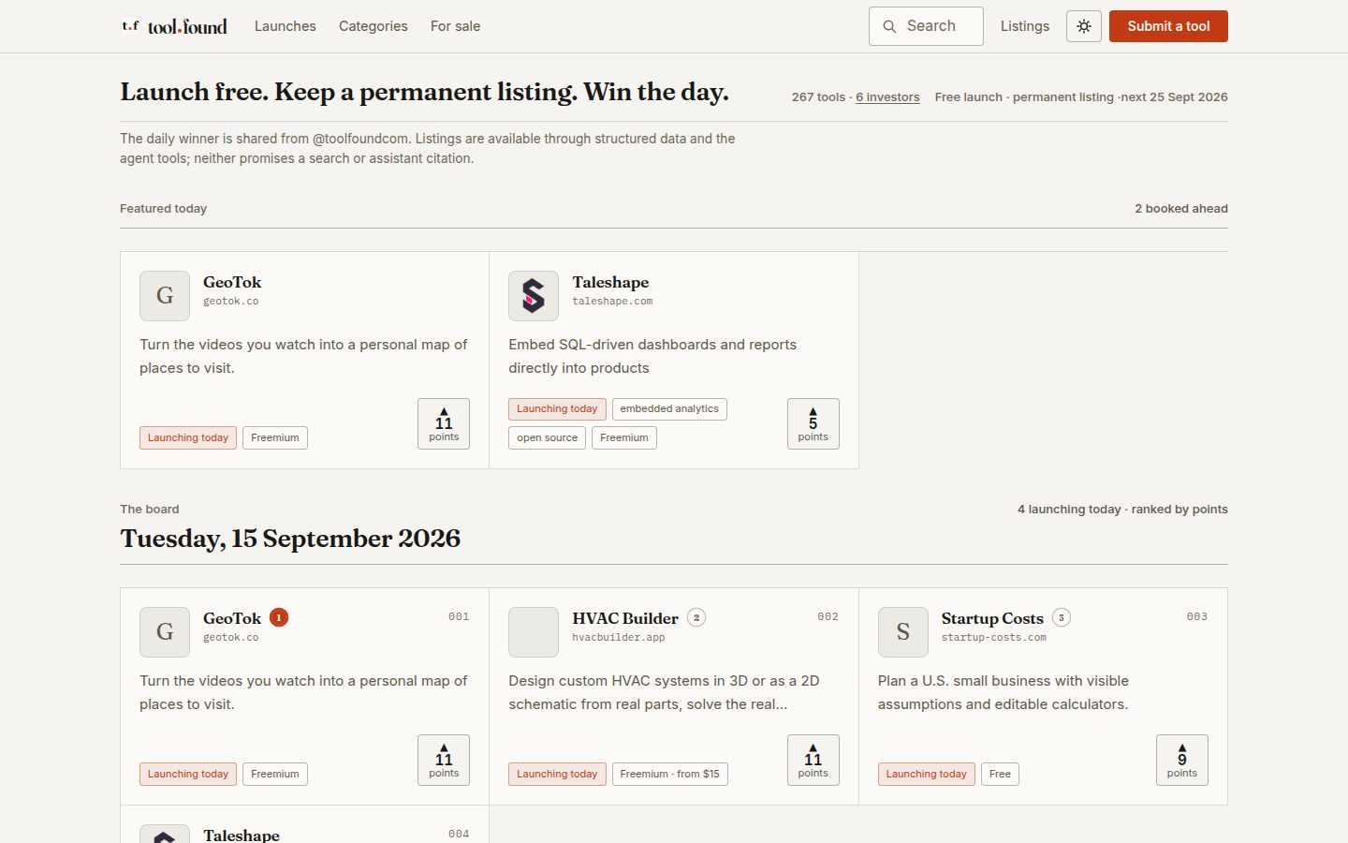Click the "2 booked ahead" text
Image resolution: width=1348 pixels, height=843 pixels.
pos(1181,209)
